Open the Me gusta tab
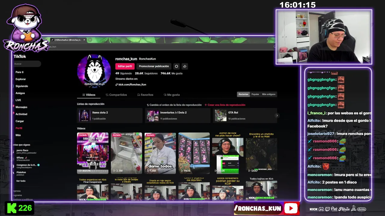 [171, 95]
